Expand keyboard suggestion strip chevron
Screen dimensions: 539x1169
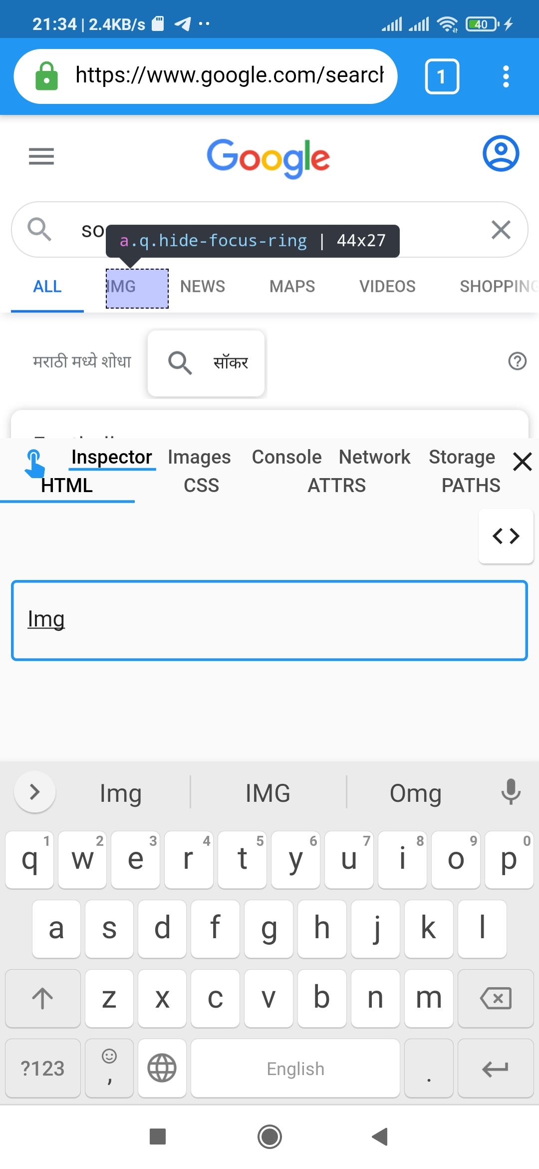pos(35,792)
